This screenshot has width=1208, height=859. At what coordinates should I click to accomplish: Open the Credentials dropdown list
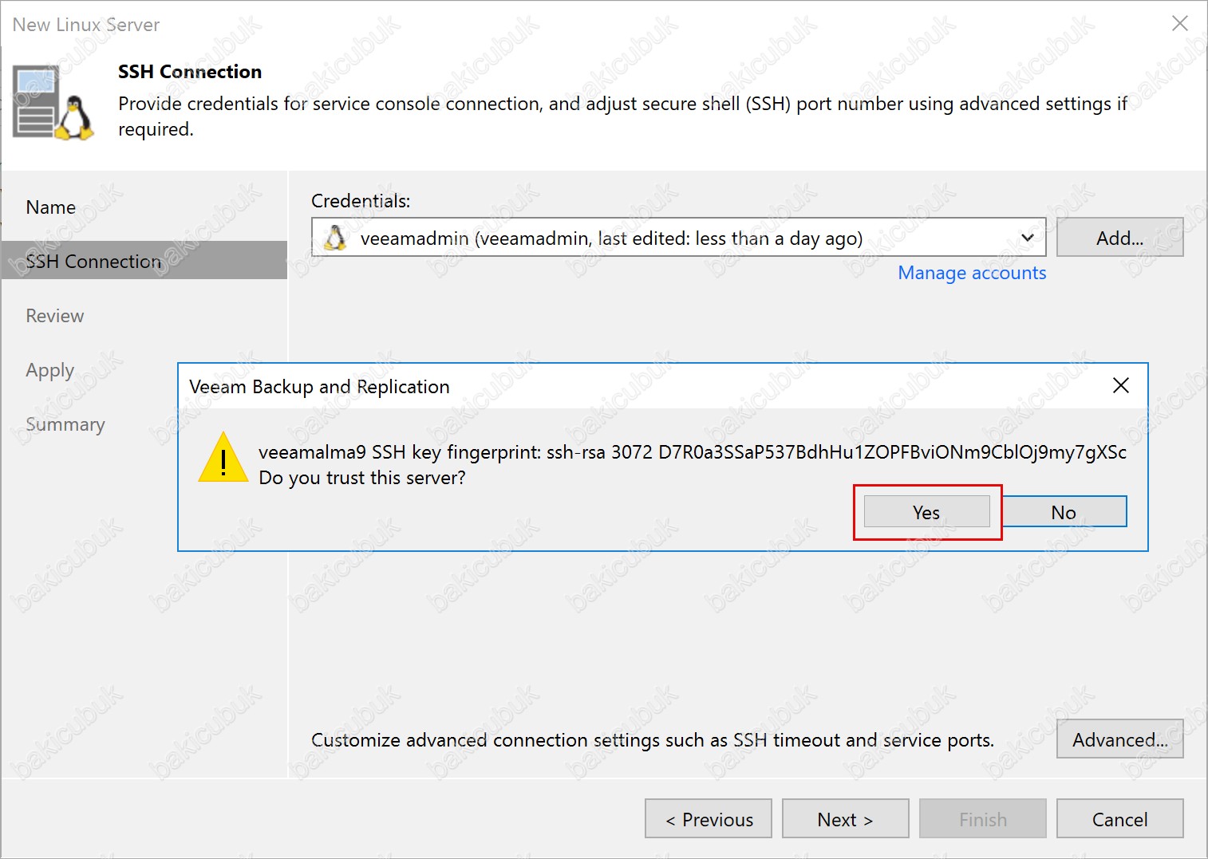click(1028, 238)
